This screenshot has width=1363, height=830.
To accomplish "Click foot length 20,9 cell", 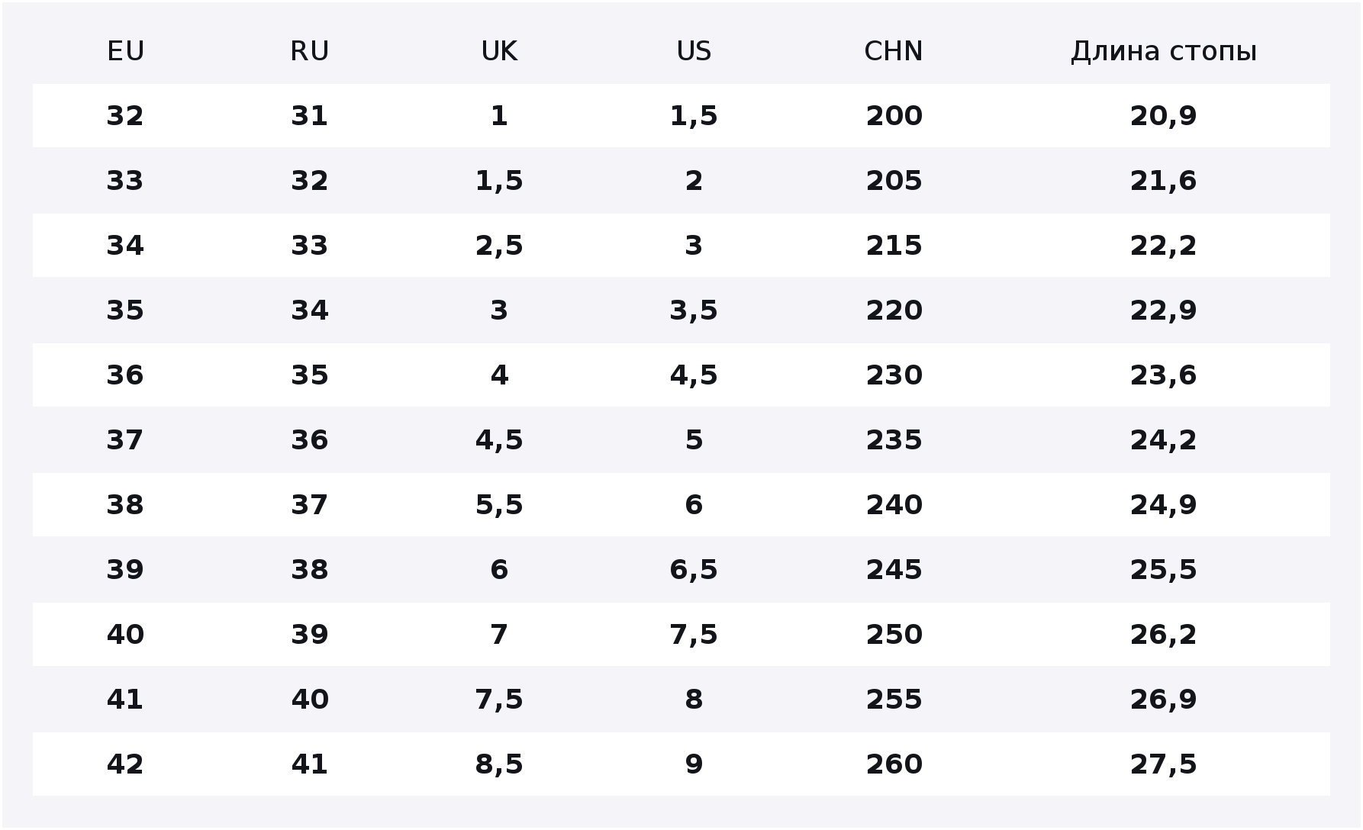I will click(x=1163, y=116).
